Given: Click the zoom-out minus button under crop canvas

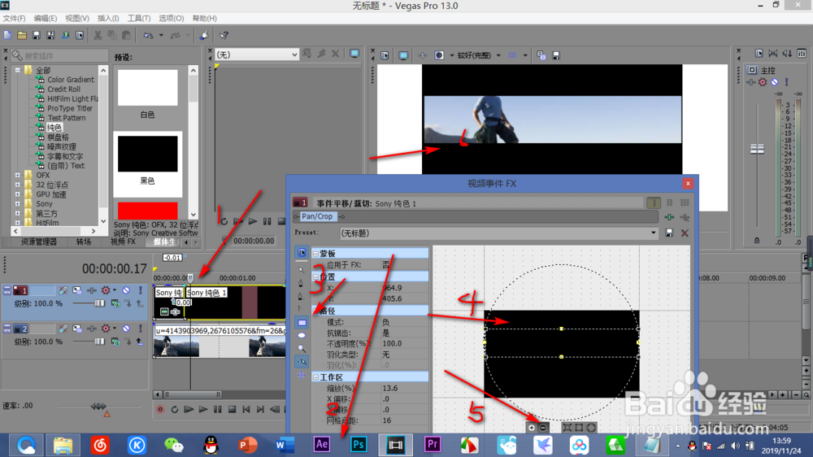Looking at the screenshot, I should coord(542,428).
